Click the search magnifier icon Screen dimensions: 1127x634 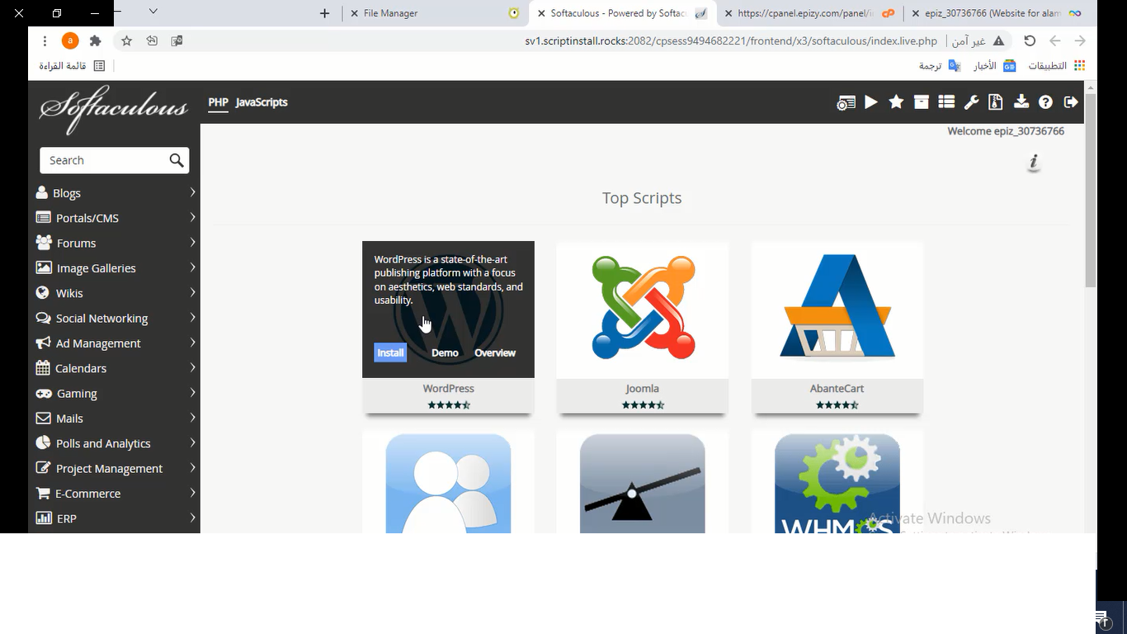[x=177, y=160]
